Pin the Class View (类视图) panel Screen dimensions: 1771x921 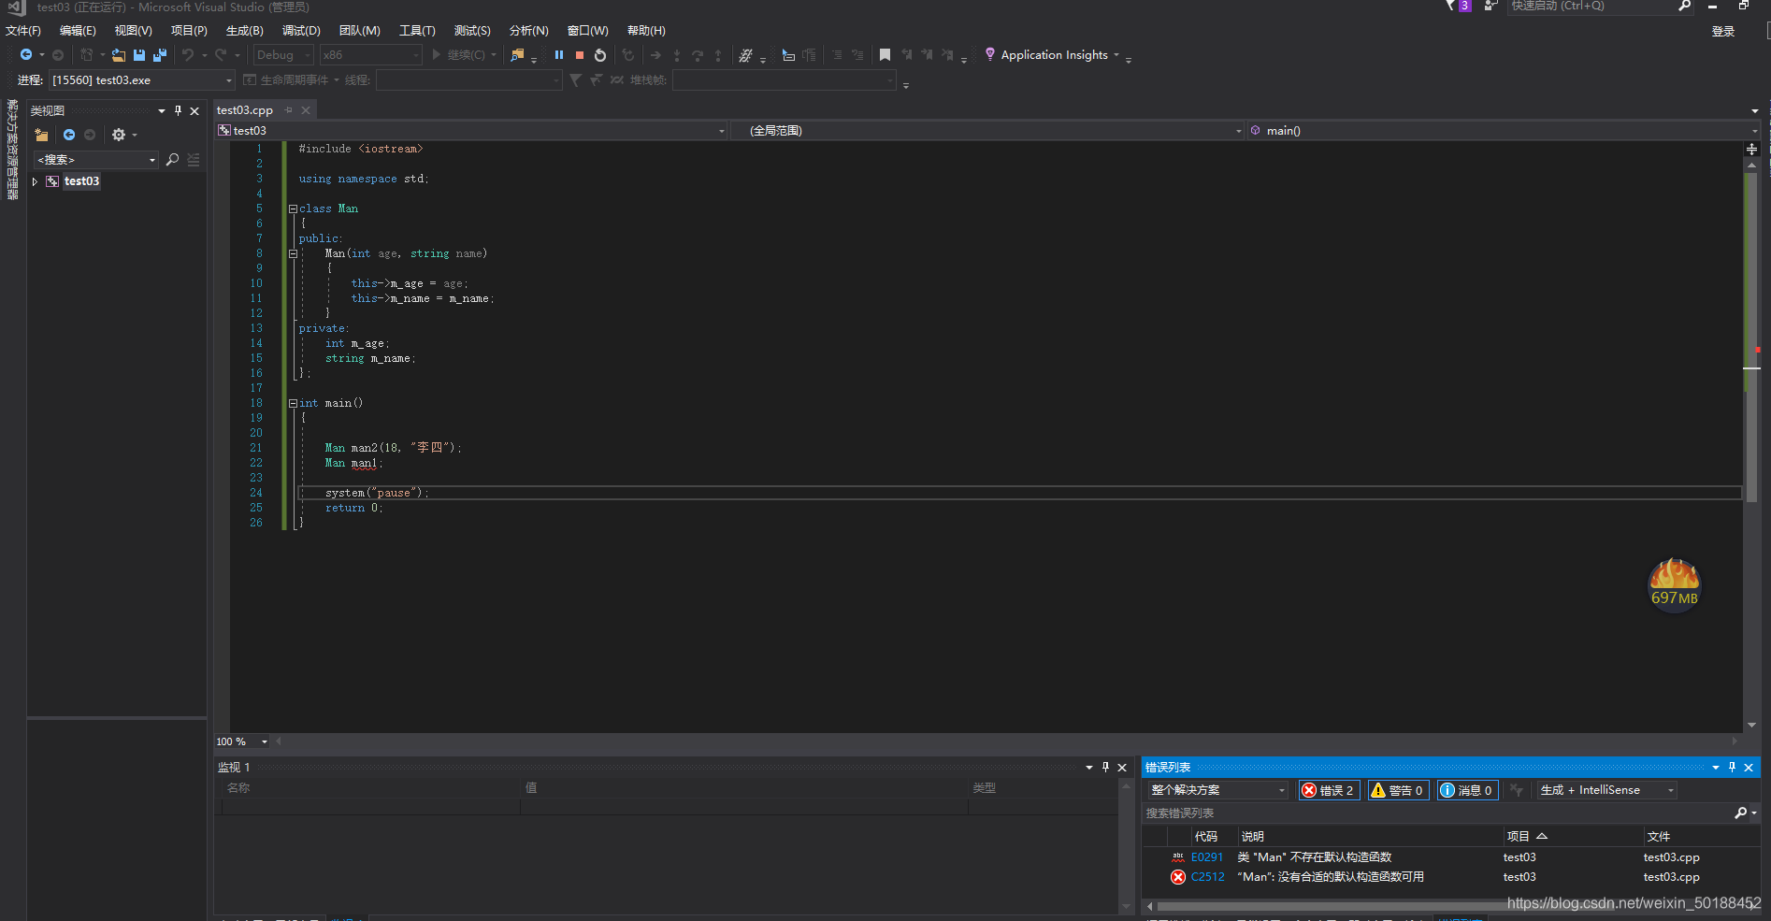178,110
